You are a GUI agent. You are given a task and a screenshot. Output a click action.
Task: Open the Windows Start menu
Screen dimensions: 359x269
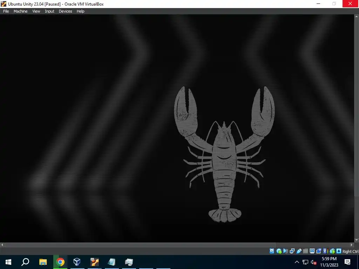[x=8, y=262]
